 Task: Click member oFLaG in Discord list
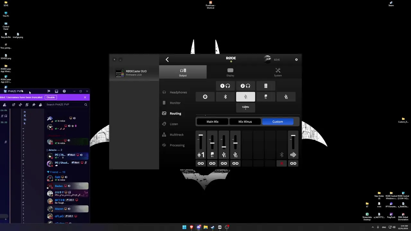pyautogui.click(x=67, y=217)
